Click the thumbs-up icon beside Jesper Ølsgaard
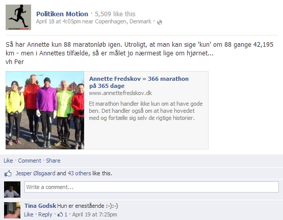Screen dimensions: 283x220 coord(8,173)
